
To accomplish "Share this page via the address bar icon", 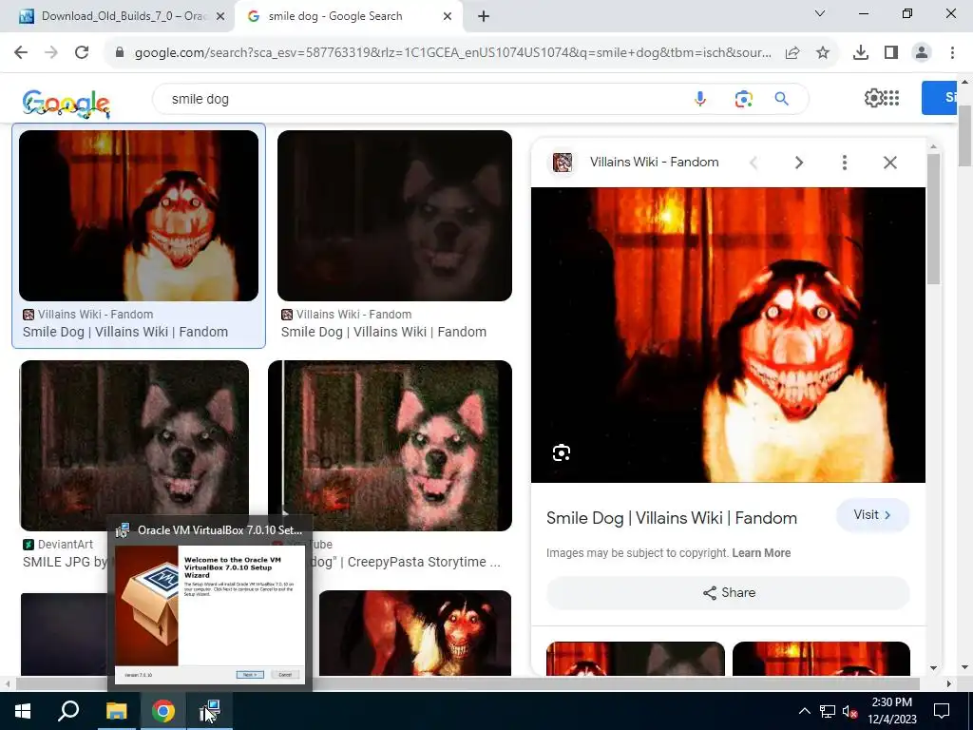I will pyautogui.click(x=792, y=53).
